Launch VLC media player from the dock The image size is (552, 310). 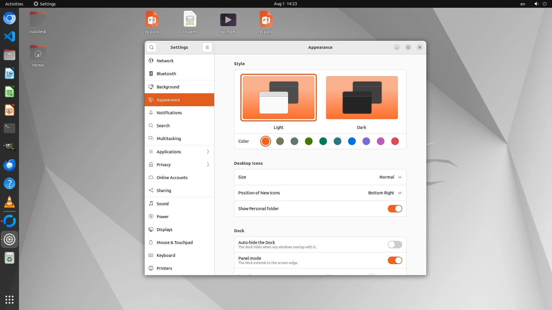click(x=9, y=202)
